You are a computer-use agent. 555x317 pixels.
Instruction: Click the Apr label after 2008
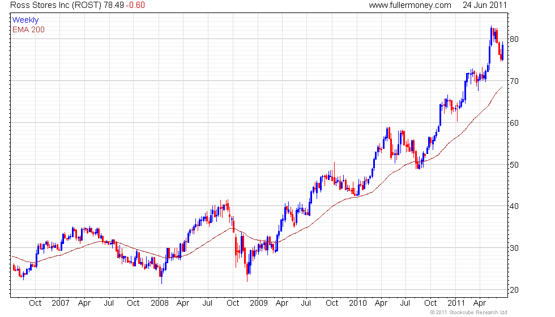182,303
